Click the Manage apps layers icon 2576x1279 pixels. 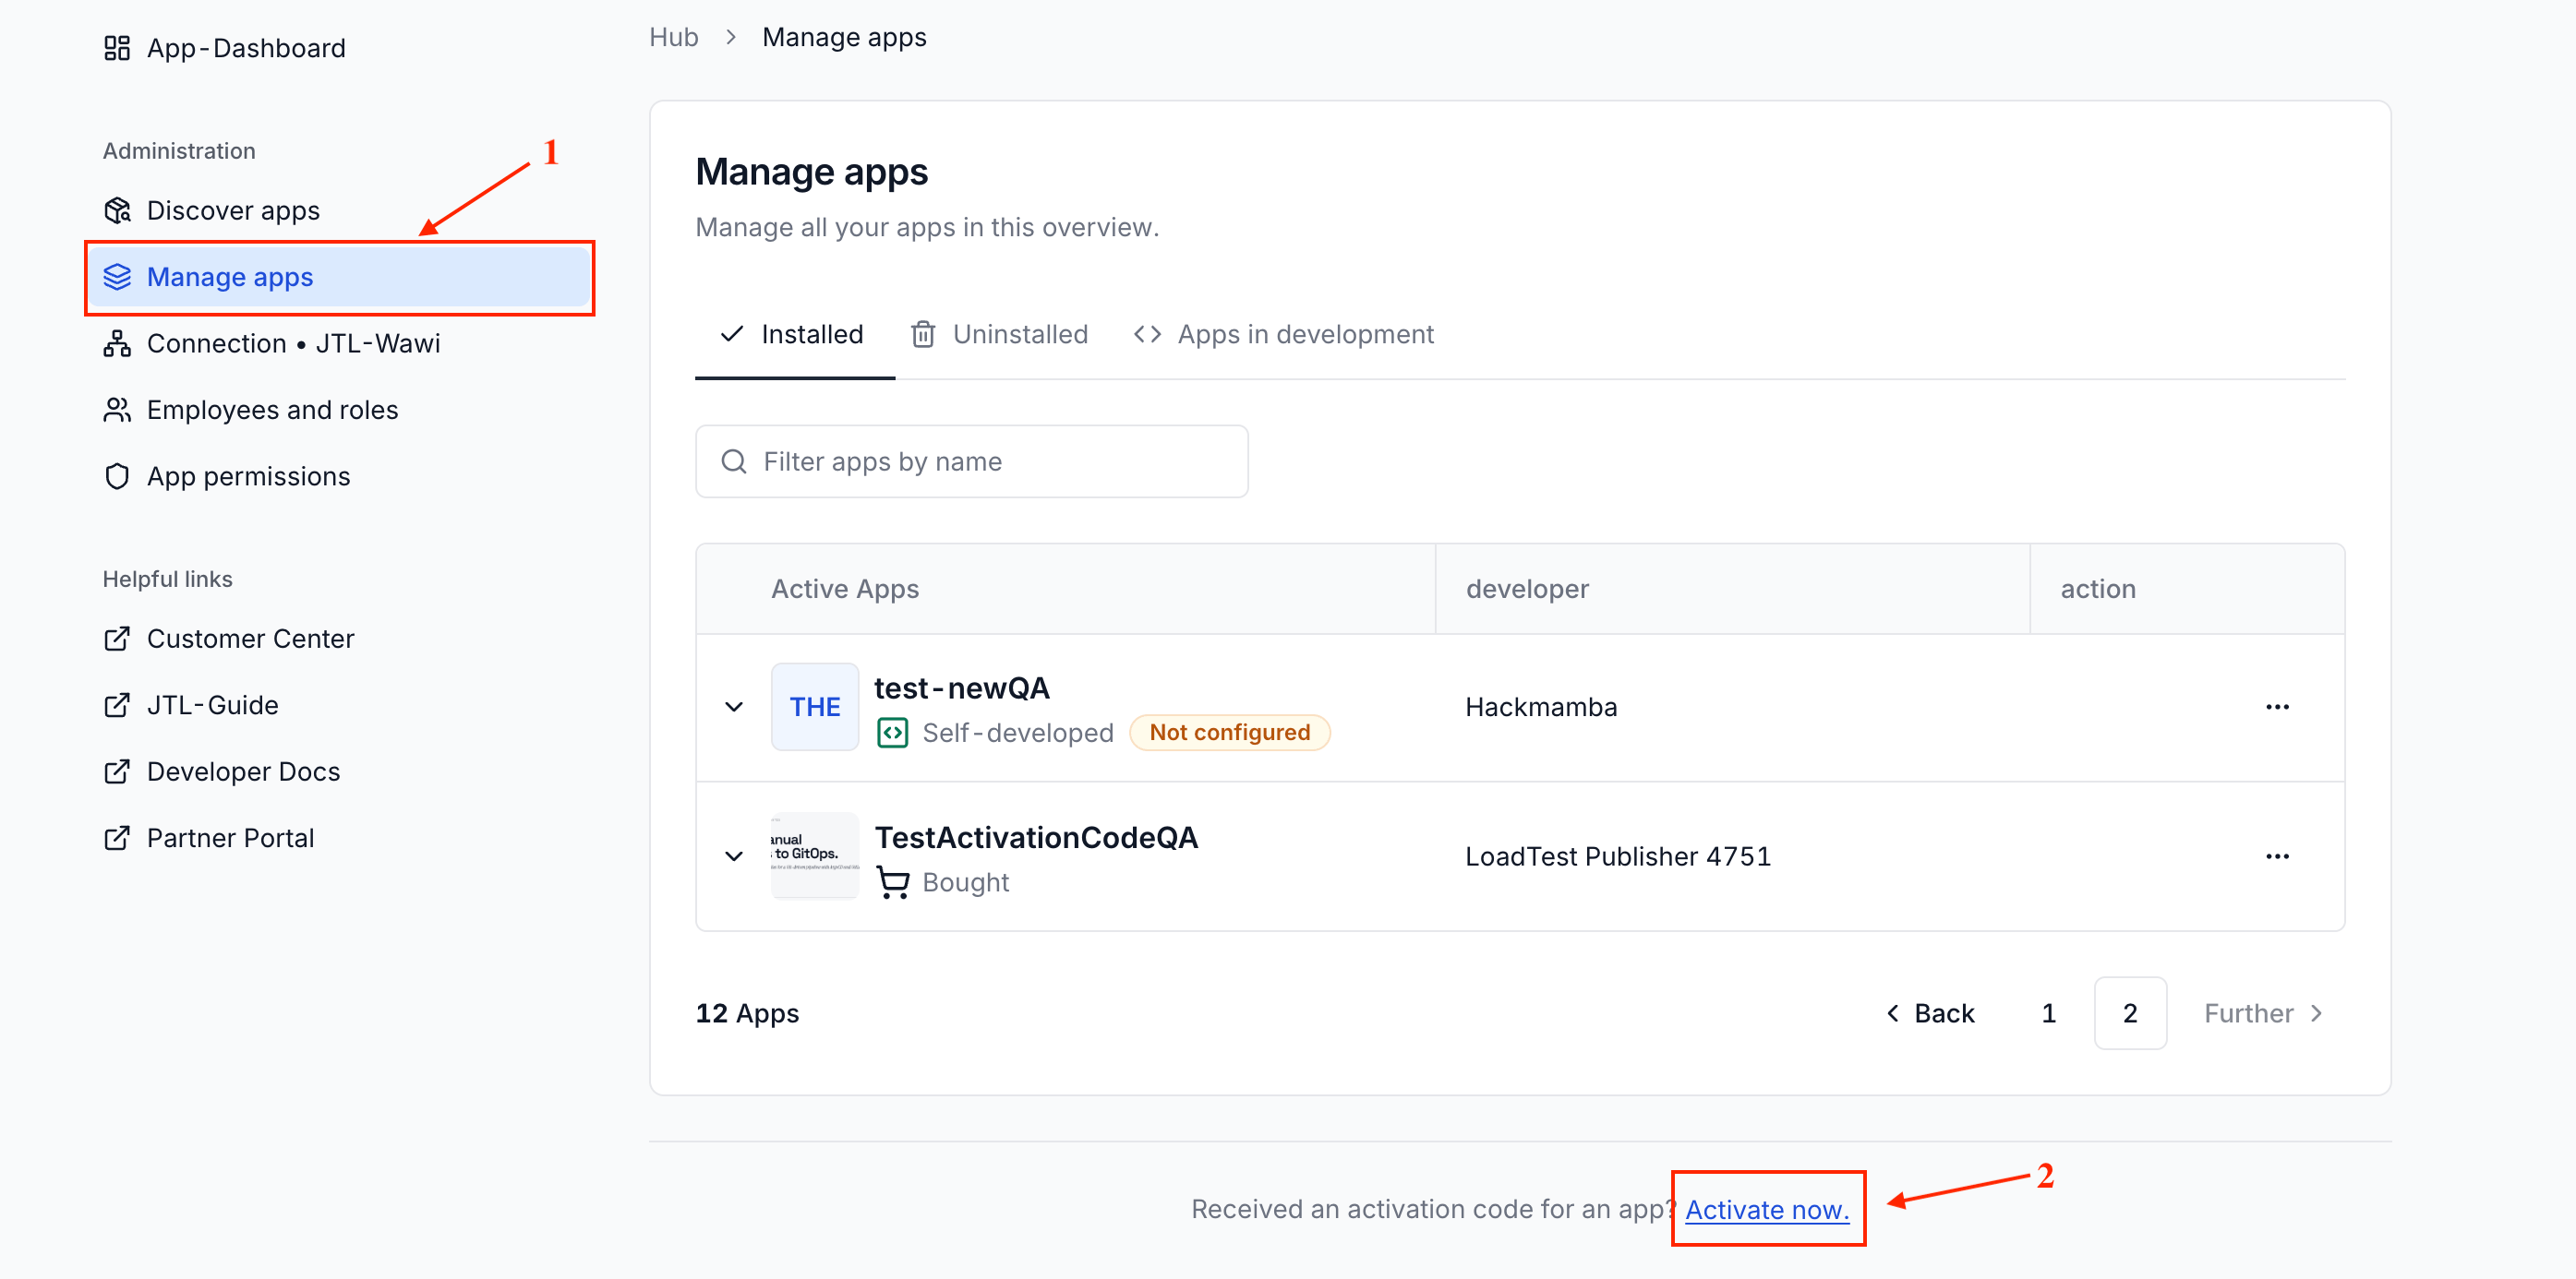(x=117, y=277)
